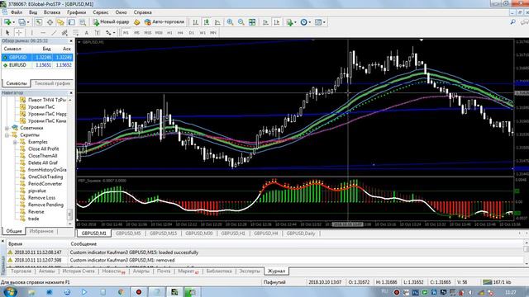Open the new chart toolbar icon

coord(7,22)
